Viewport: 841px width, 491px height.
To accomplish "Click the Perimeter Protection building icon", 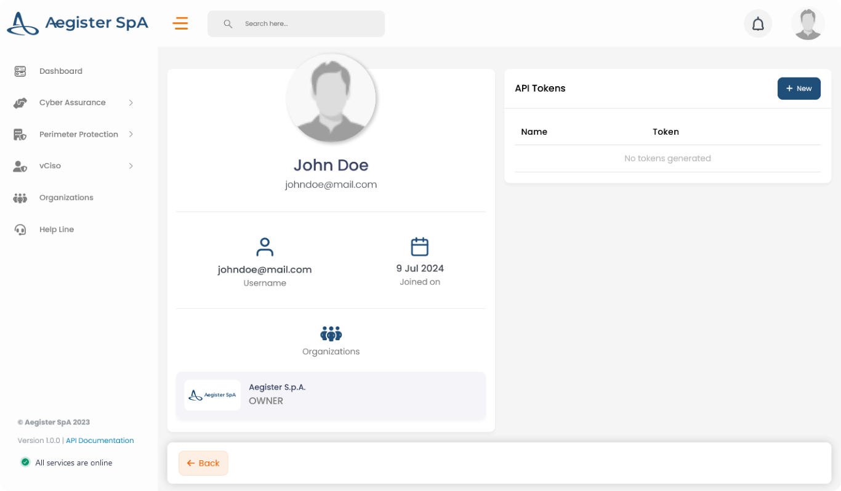I will tap(20, 134).
